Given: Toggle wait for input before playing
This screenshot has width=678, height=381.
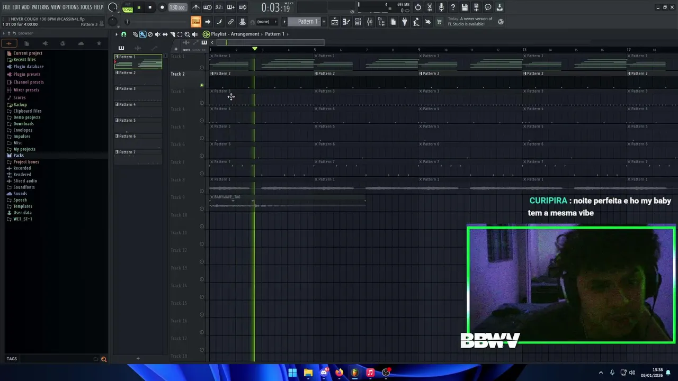Looking at the screenshot, I should (208, 7).
